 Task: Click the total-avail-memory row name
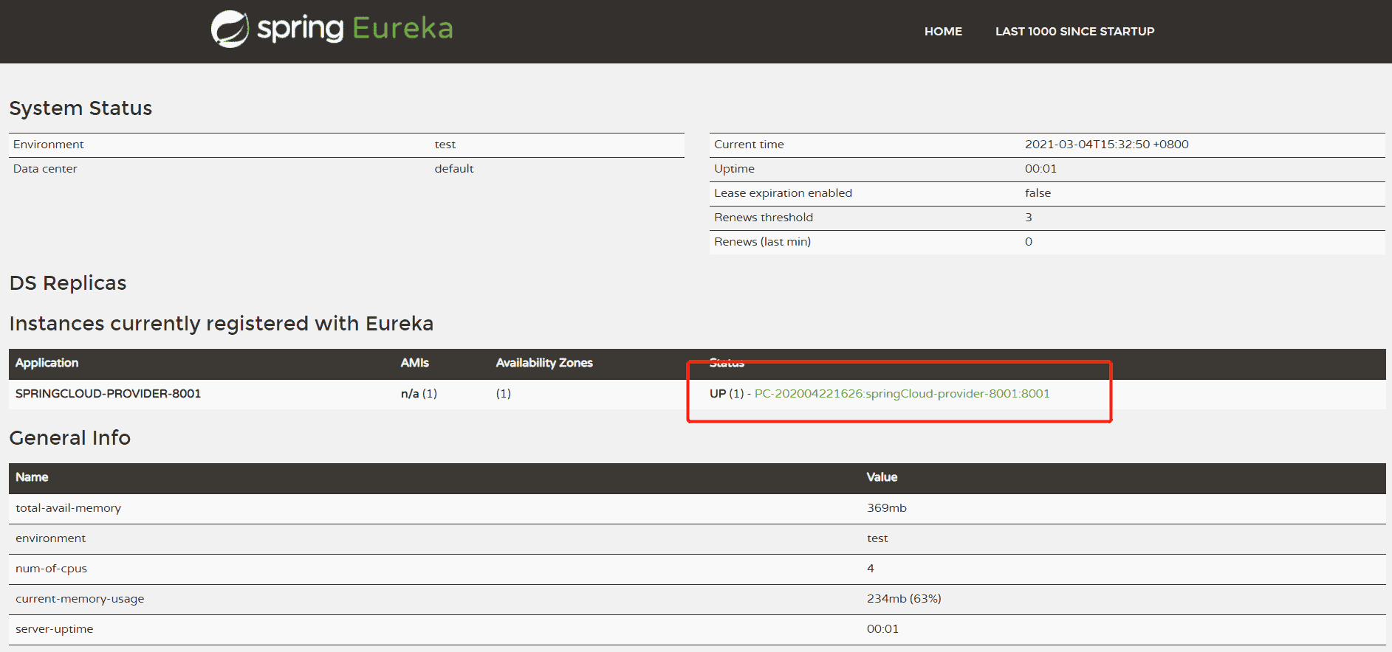click(x=68, y=508)
